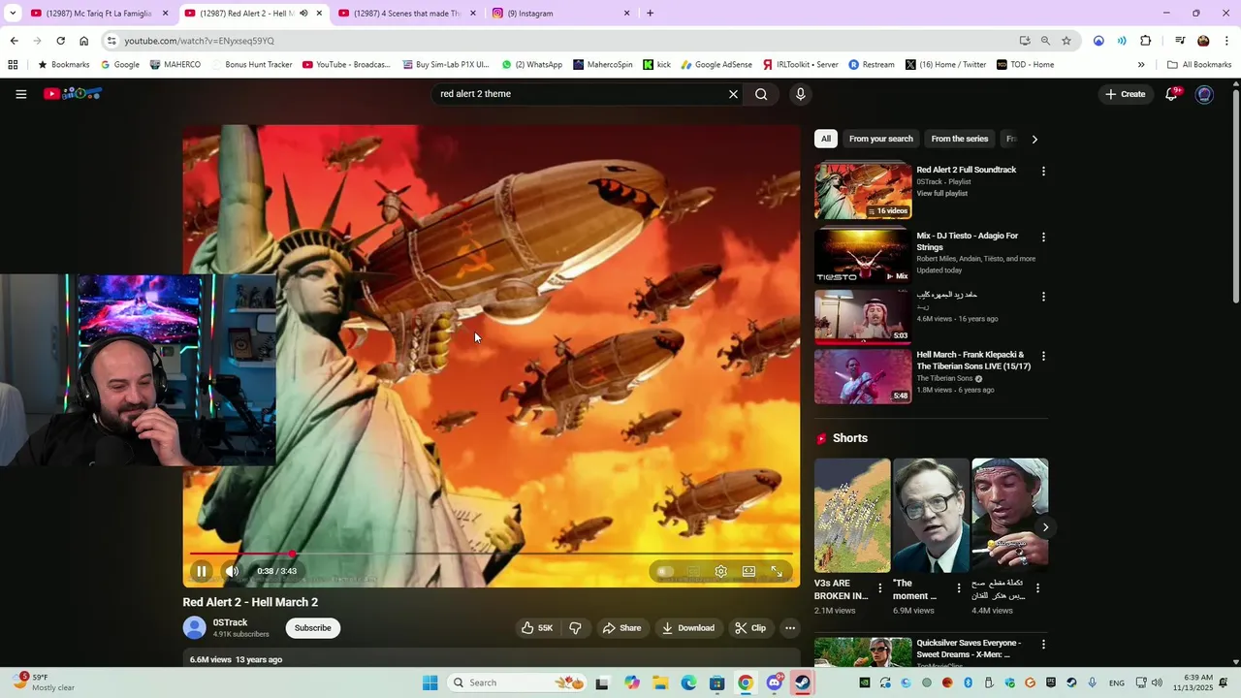Image resolution: width=1241 pixels, height=698 pixels.
Task: Open Steam from the taskbar
Action: click(x=803, y=682)
